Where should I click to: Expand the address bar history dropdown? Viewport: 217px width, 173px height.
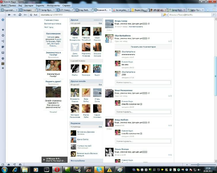[160, 15]
